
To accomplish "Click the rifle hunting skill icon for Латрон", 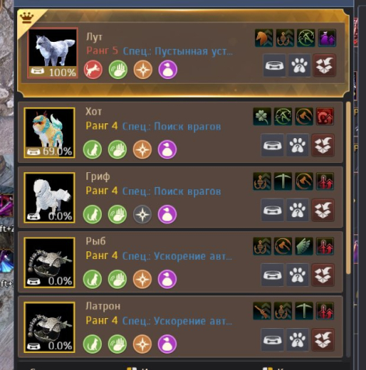I will 262,310.
